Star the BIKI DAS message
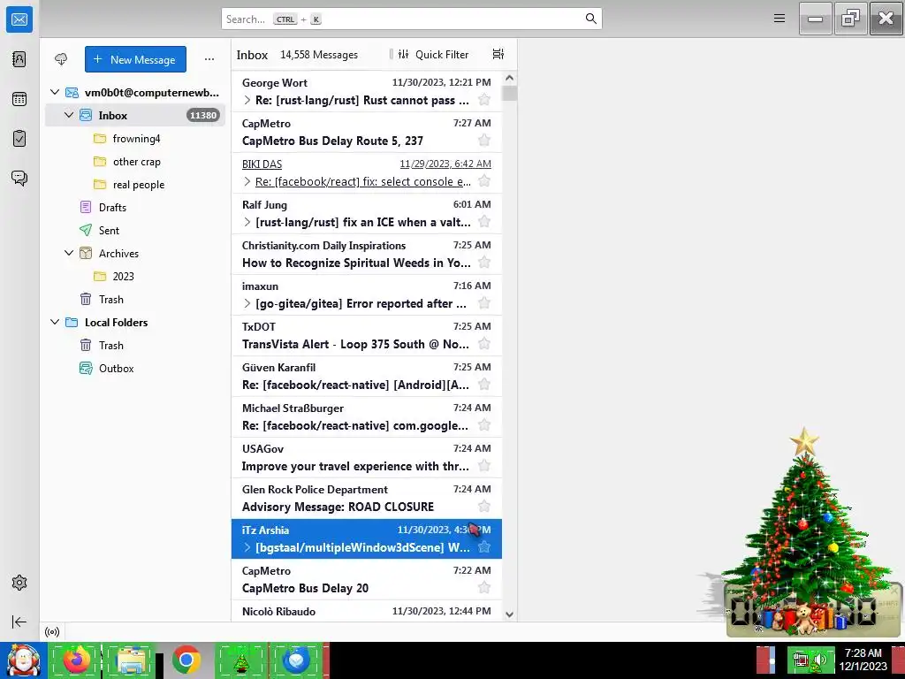This screenshot has height=679, width=905. 484,181
